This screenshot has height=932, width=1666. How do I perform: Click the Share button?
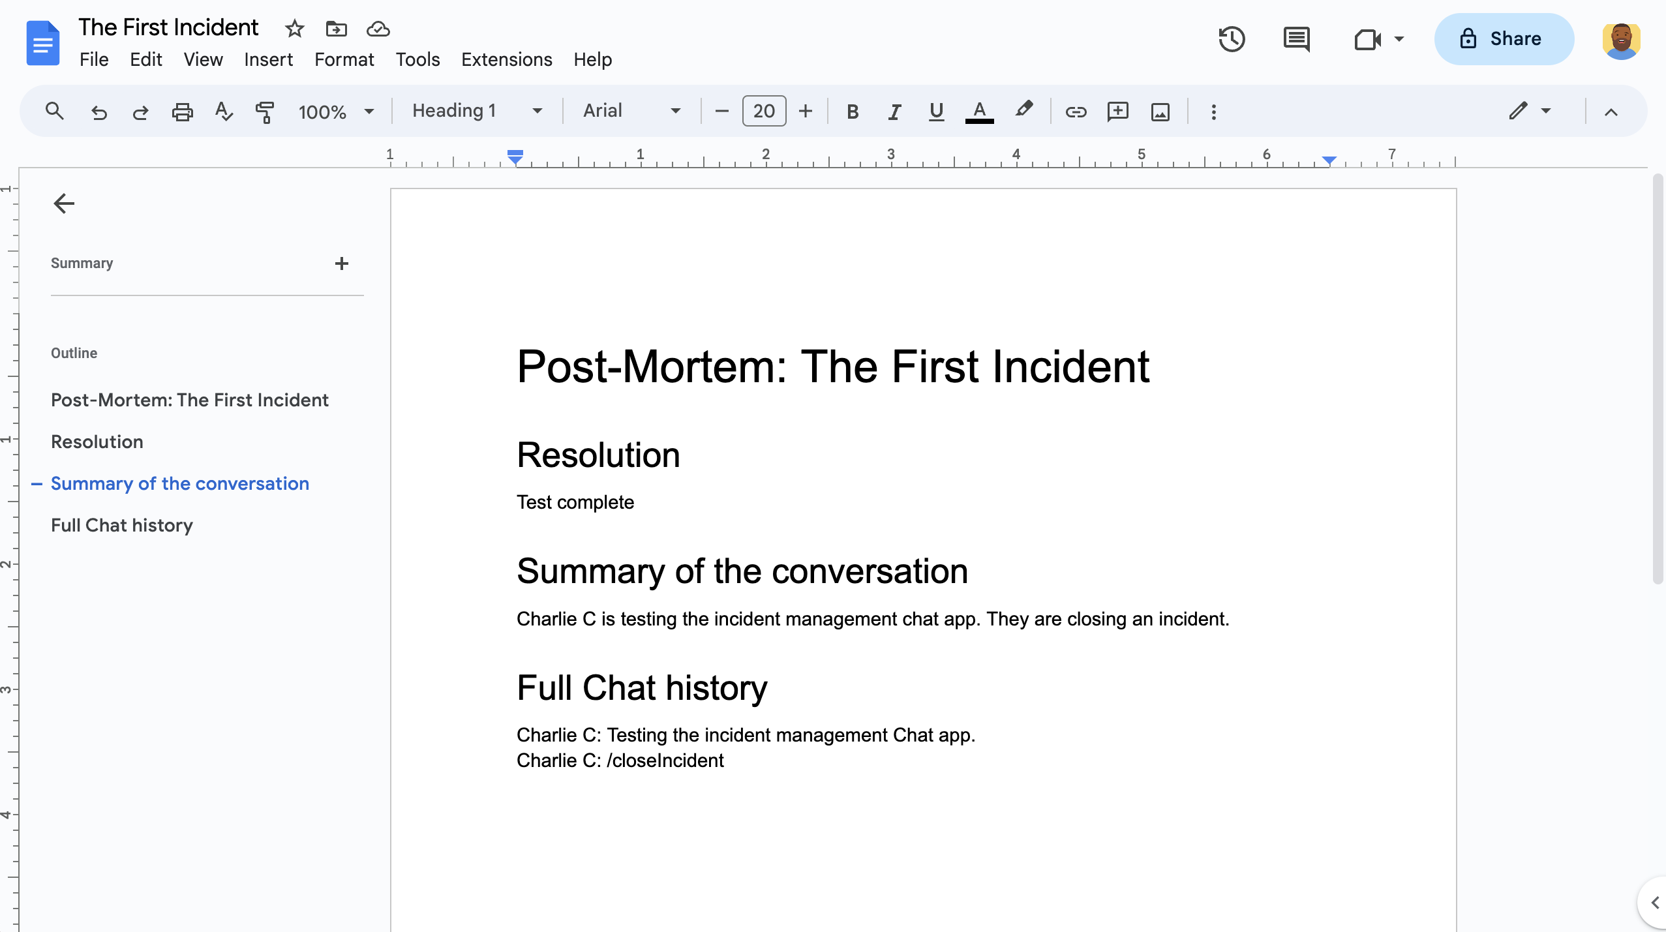[x=1501, y=39]
